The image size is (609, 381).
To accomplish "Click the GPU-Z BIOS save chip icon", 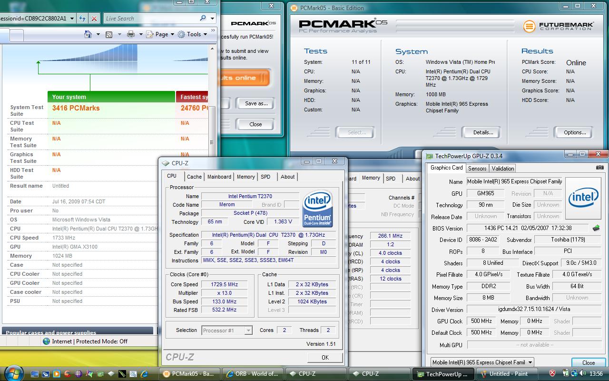I will (596, 228).
